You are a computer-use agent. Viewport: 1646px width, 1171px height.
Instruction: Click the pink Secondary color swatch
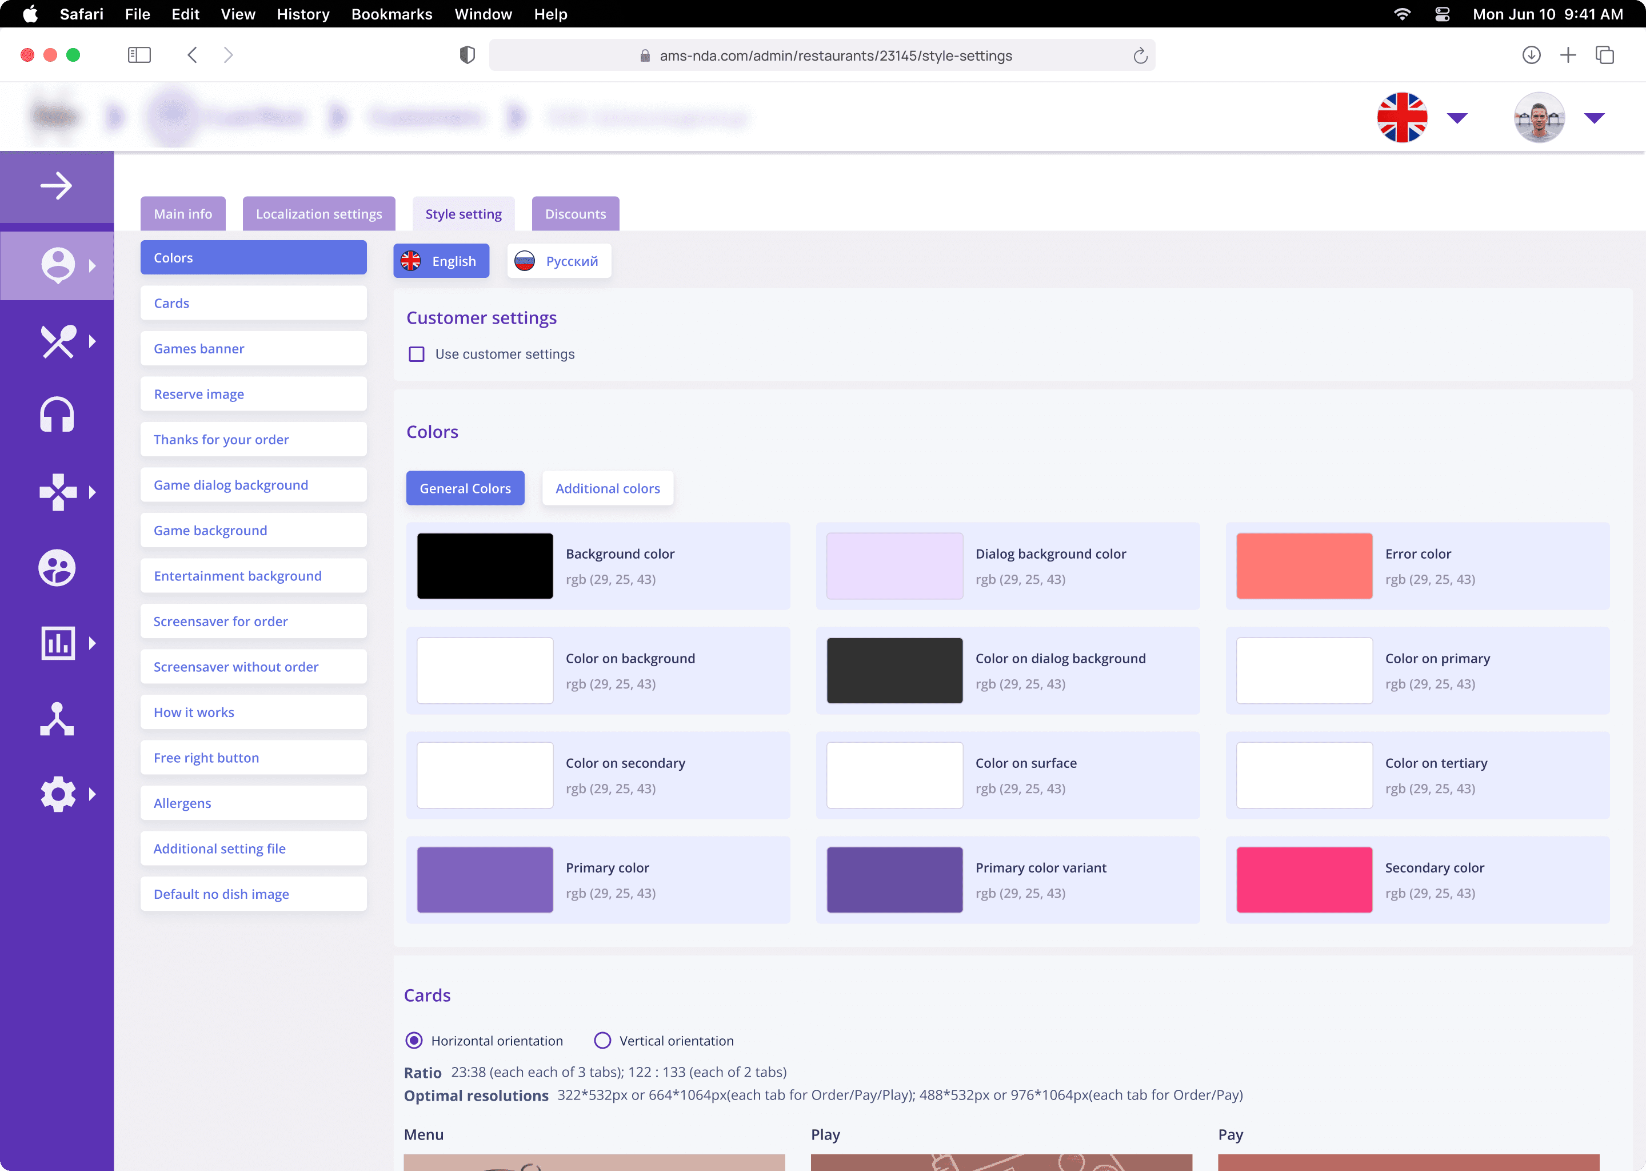pos(1304,880)
